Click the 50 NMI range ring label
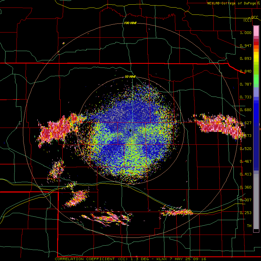 130,77
